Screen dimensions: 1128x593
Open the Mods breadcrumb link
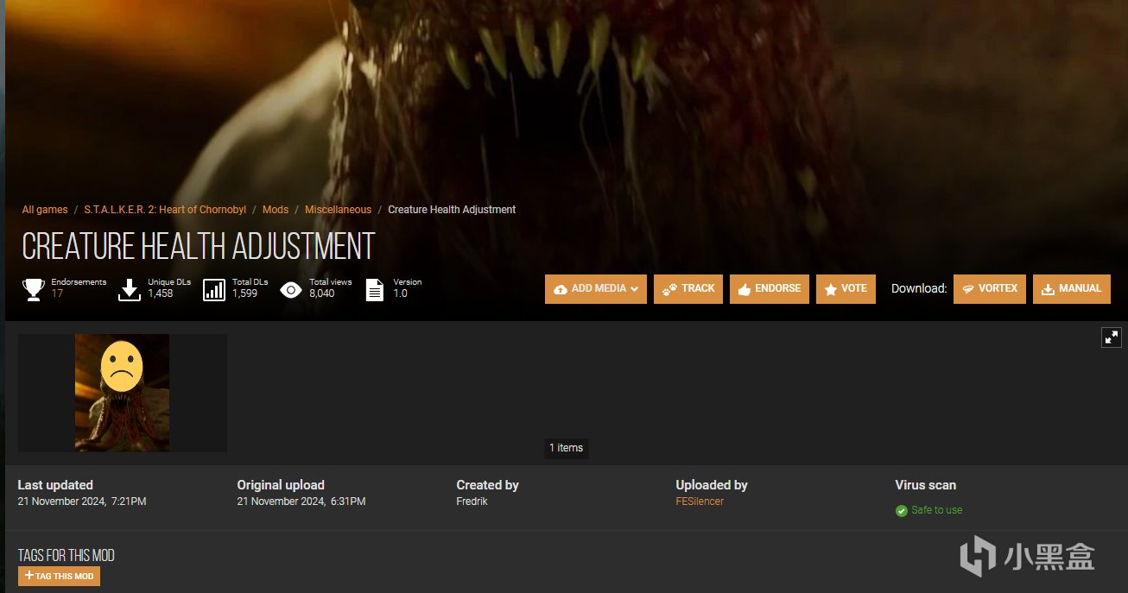(x=276, y=210)
